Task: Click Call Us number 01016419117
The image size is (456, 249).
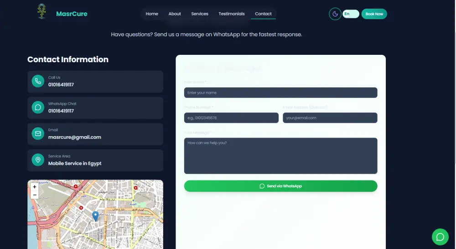Action: (x=61, y=85)
